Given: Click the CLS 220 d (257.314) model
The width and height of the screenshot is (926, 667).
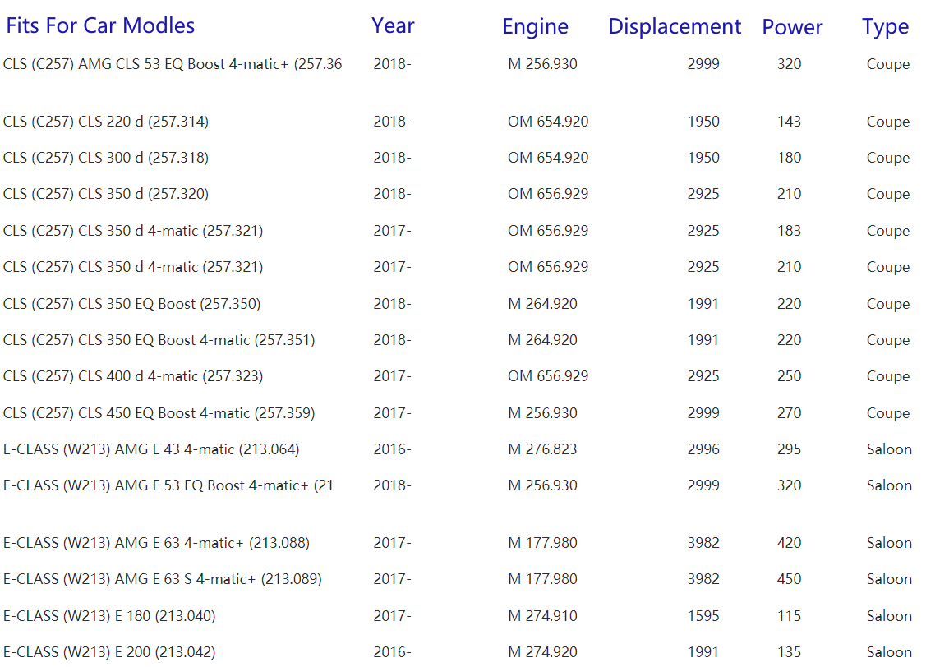Looking at the screenshot, I should (x=106, y=122).
